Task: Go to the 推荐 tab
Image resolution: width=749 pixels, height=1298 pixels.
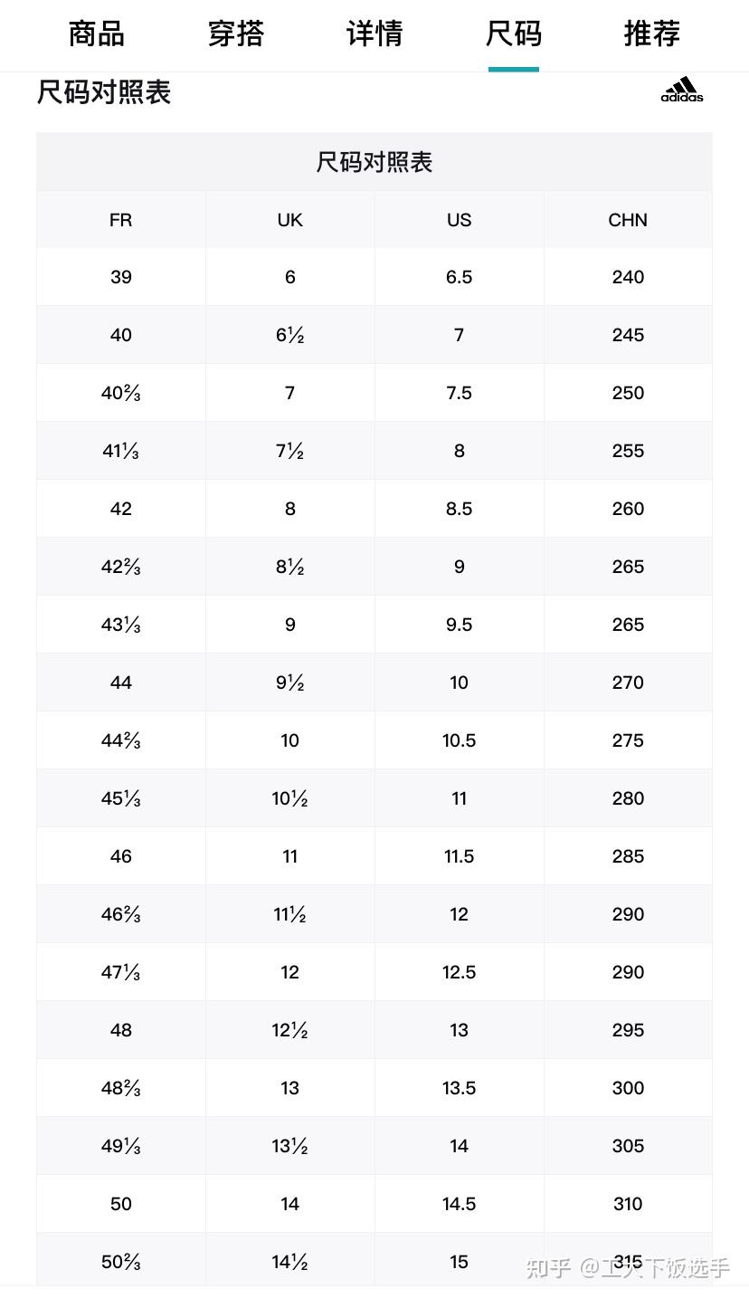Action: [x=651, y=34]
